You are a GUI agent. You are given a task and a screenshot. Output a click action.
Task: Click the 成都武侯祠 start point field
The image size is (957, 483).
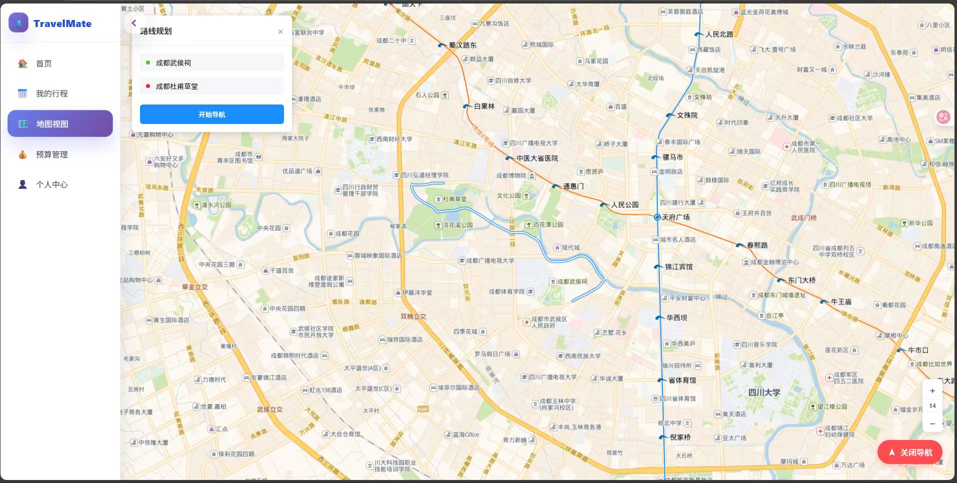[x=212, y=62]
